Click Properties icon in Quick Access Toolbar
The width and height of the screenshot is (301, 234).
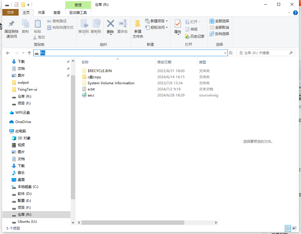(17, 5)
